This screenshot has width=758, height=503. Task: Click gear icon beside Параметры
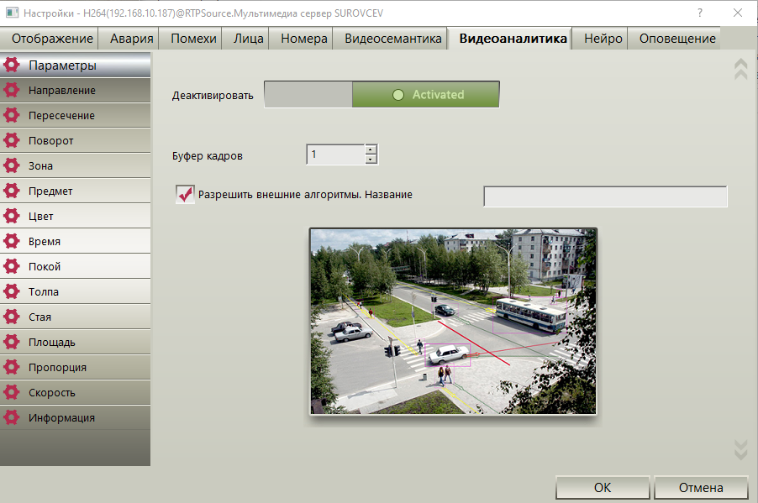pyautogui.click(x=12, y=65)
